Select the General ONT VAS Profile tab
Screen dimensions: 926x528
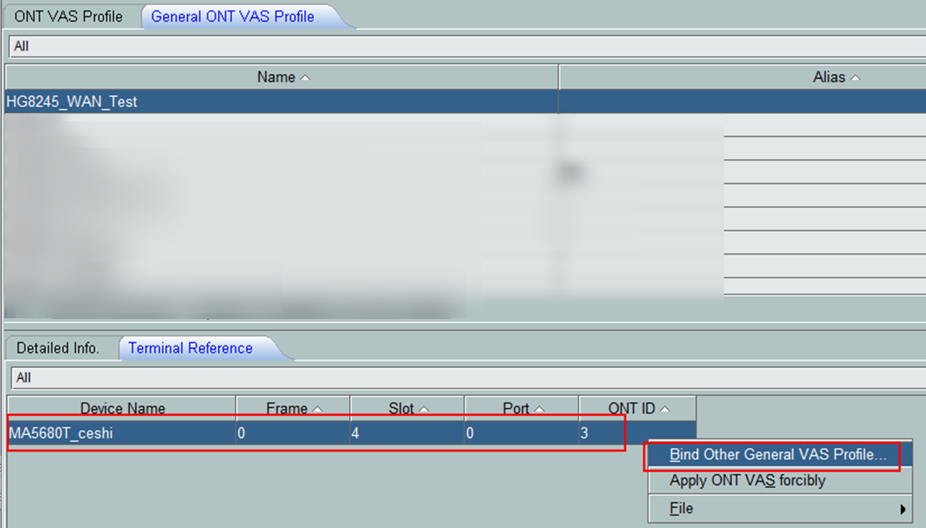[233, 16]
